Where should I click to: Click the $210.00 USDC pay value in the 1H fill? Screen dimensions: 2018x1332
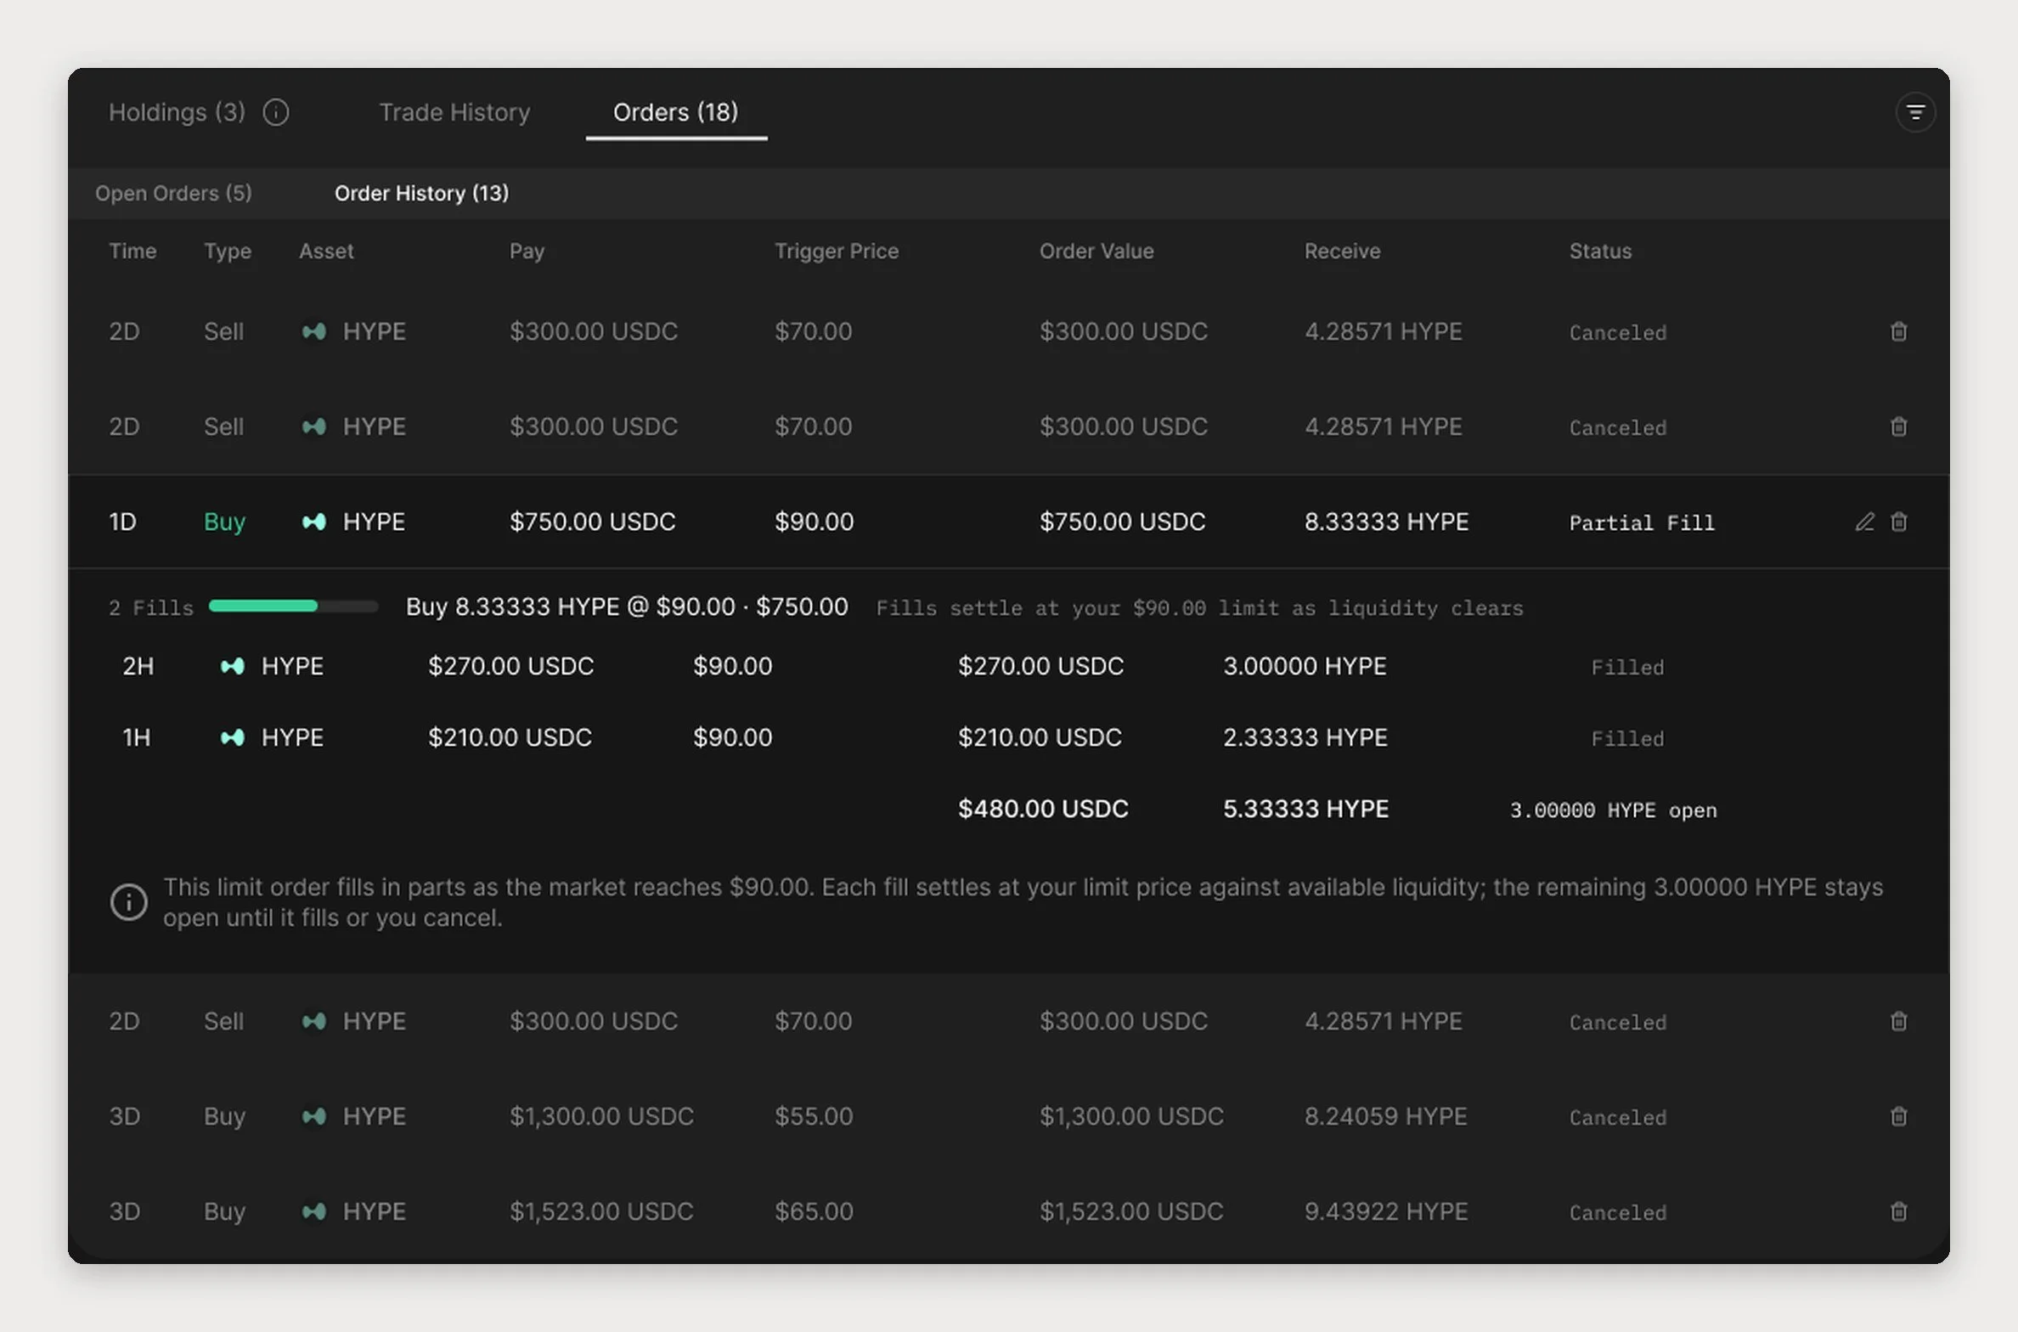point(510,737)
